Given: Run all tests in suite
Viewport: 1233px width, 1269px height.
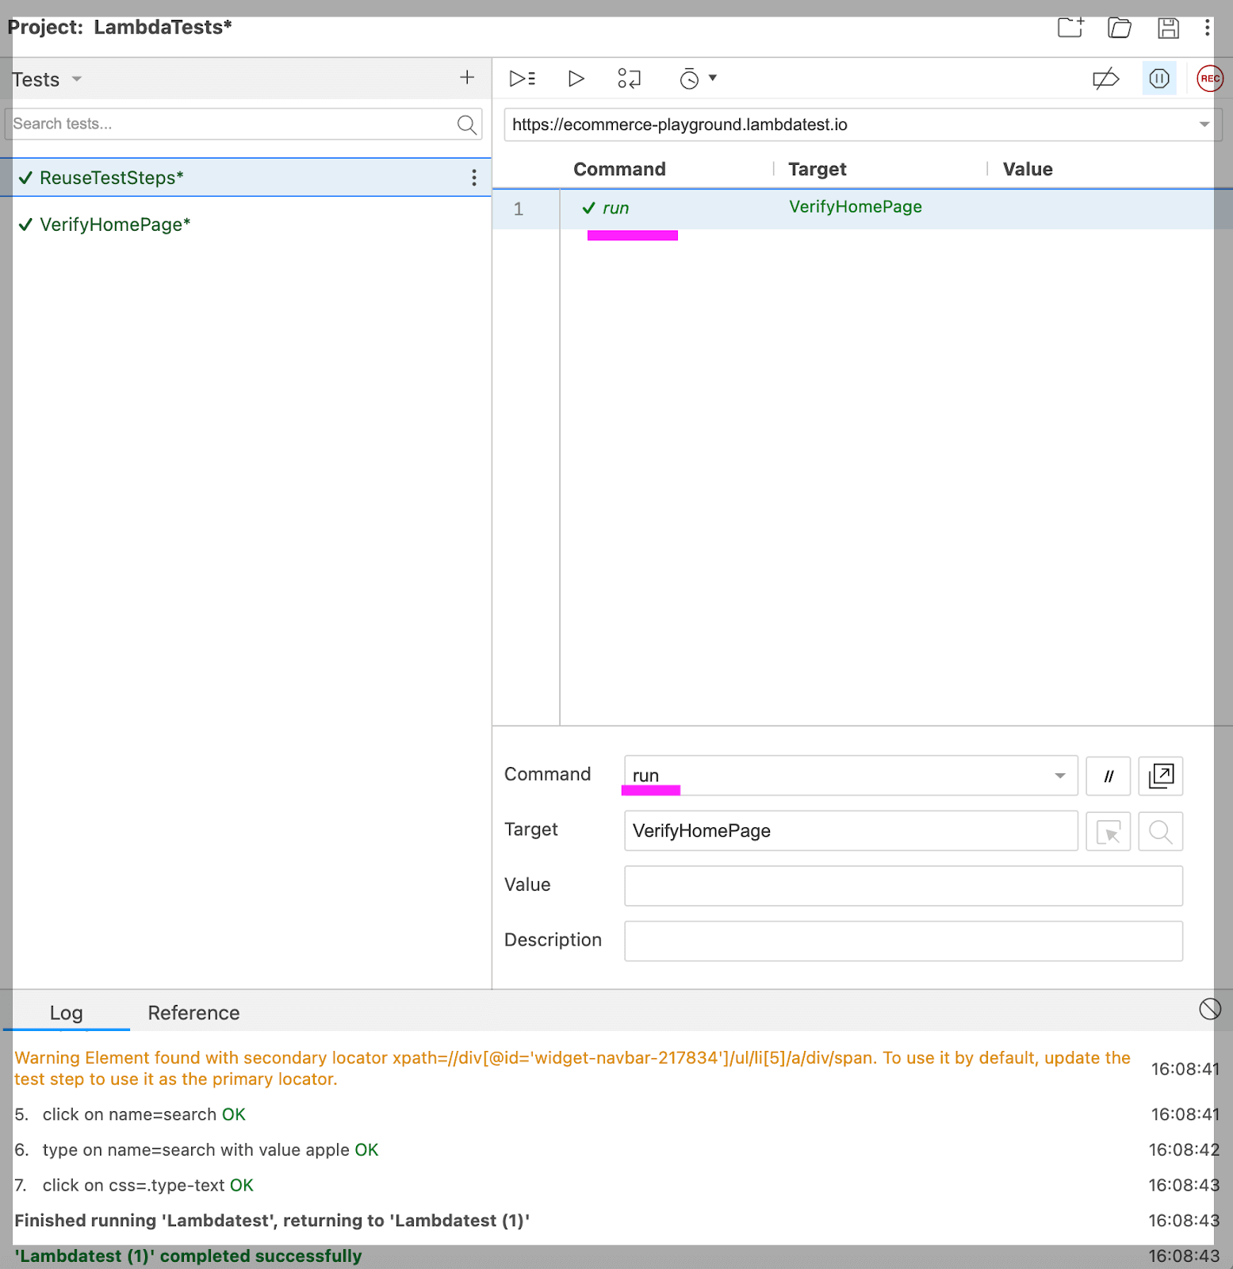Looking at the screenshot, I should [523, 79].
